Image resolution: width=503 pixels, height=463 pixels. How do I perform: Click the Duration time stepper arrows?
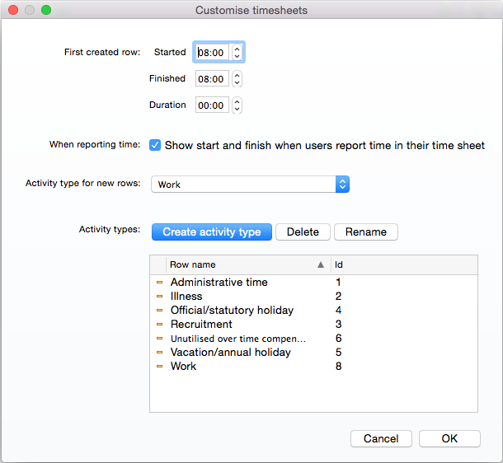pos(237,105)
